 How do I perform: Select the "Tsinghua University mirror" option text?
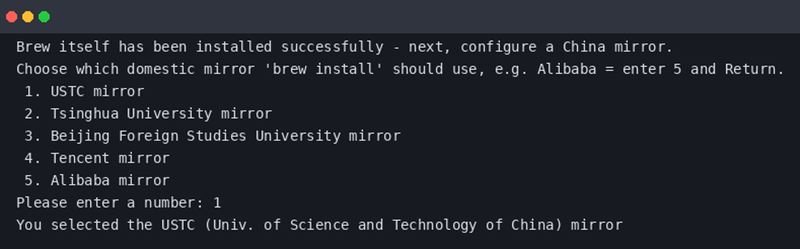point(161,113)
